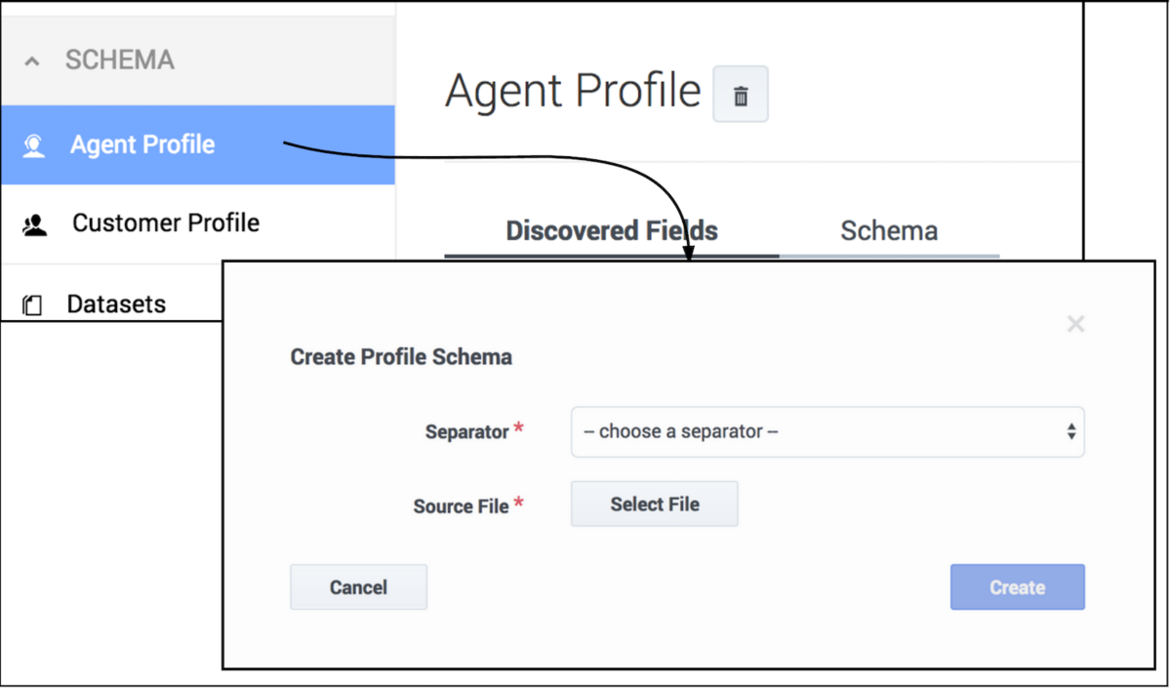Screen dimensions: 1171x688
Task: Click the trash delete icon beside Agent Profile
Action: pos(741,95)
